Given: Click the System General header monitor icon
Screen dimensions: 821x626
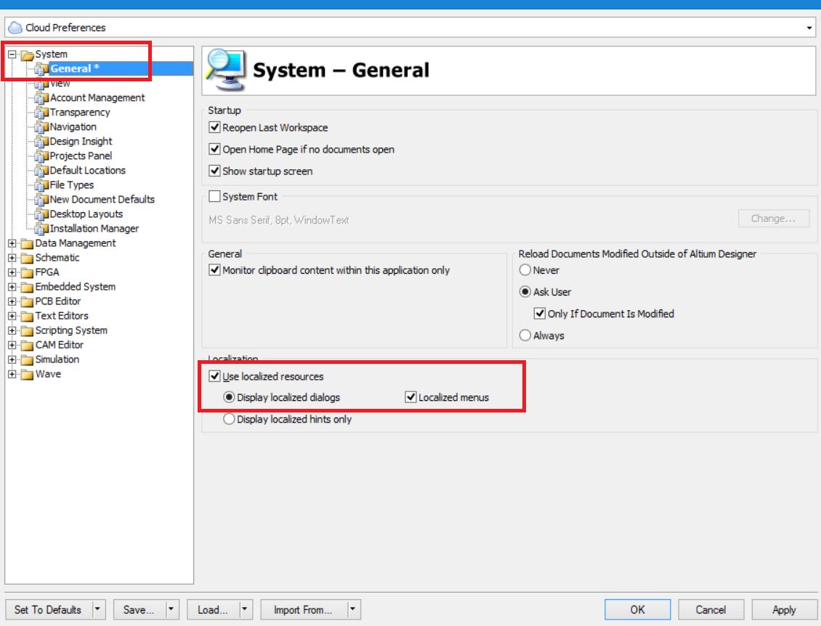Looking at the screenshot, I should (x=225, y=70).
